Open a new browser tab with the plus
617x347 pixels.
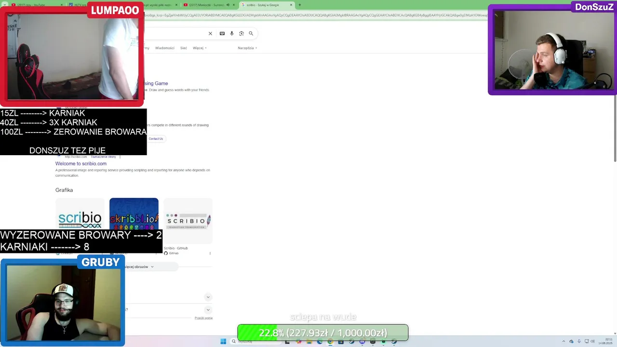(x=300, y=5)
